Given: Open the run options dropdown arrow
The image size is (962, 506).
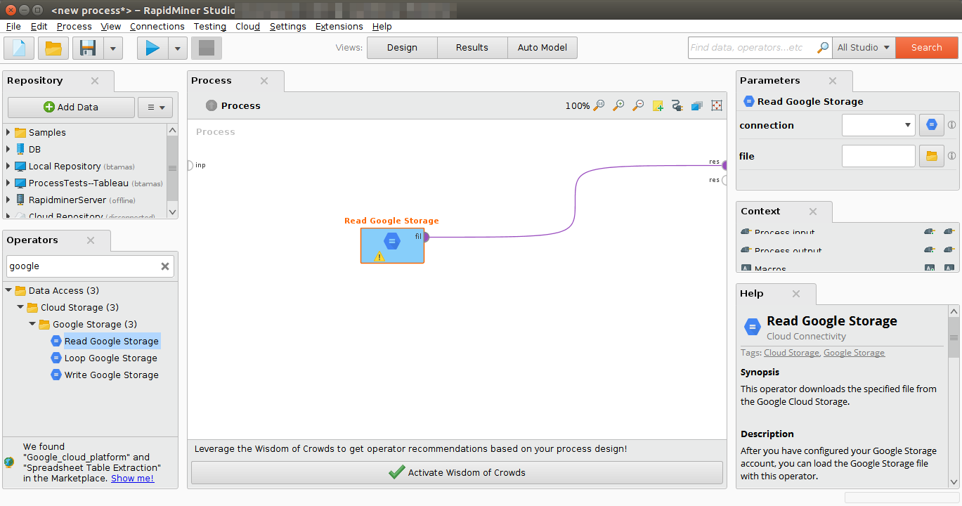Looking at the screenshot, I should [x=178, y=48].
